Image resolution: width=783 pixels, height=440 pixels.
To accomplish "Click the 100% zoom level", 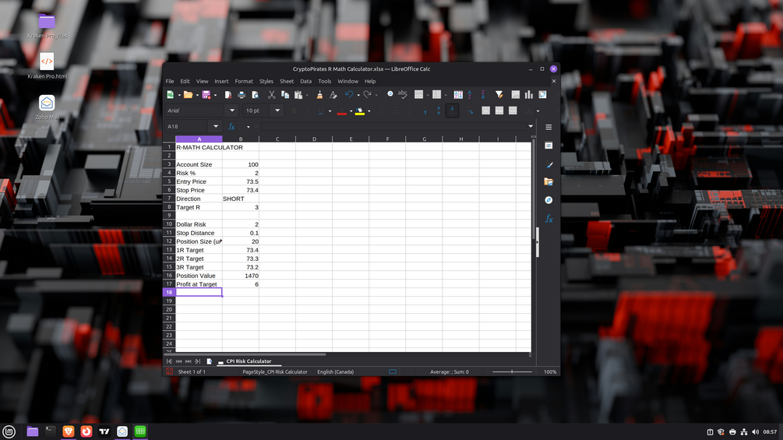I will (550, 371).
